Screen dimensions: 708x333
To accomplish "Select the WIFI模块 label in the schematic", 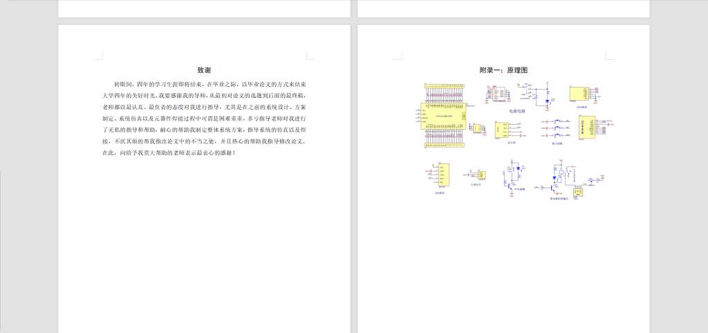I will pos(582,107).
